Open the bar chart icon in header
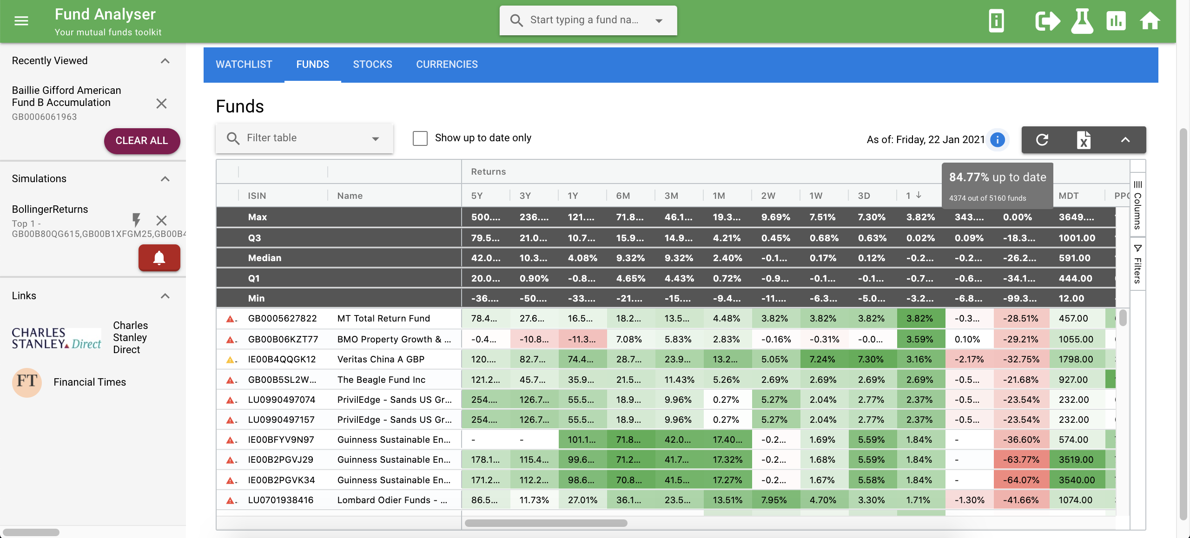Screen dimensions: 1190x538 click(1116, 21)
